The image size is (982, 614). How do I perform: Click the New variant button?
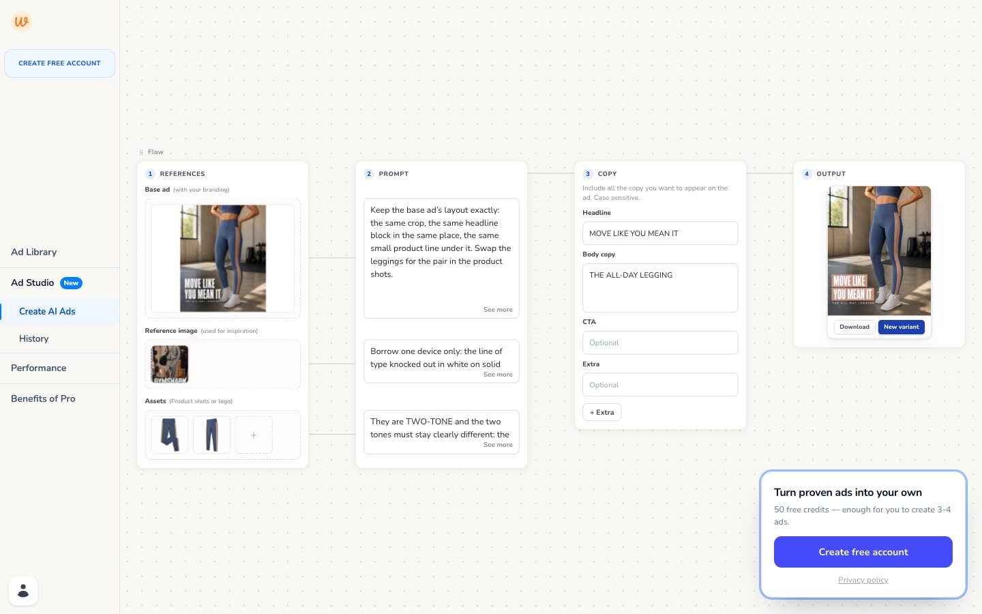click(x=902, y=327)
